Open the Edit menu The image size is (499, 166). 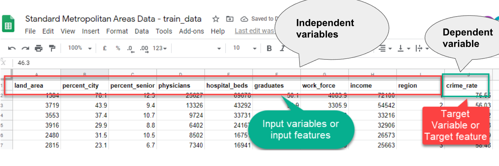click(x=48, y=31)
